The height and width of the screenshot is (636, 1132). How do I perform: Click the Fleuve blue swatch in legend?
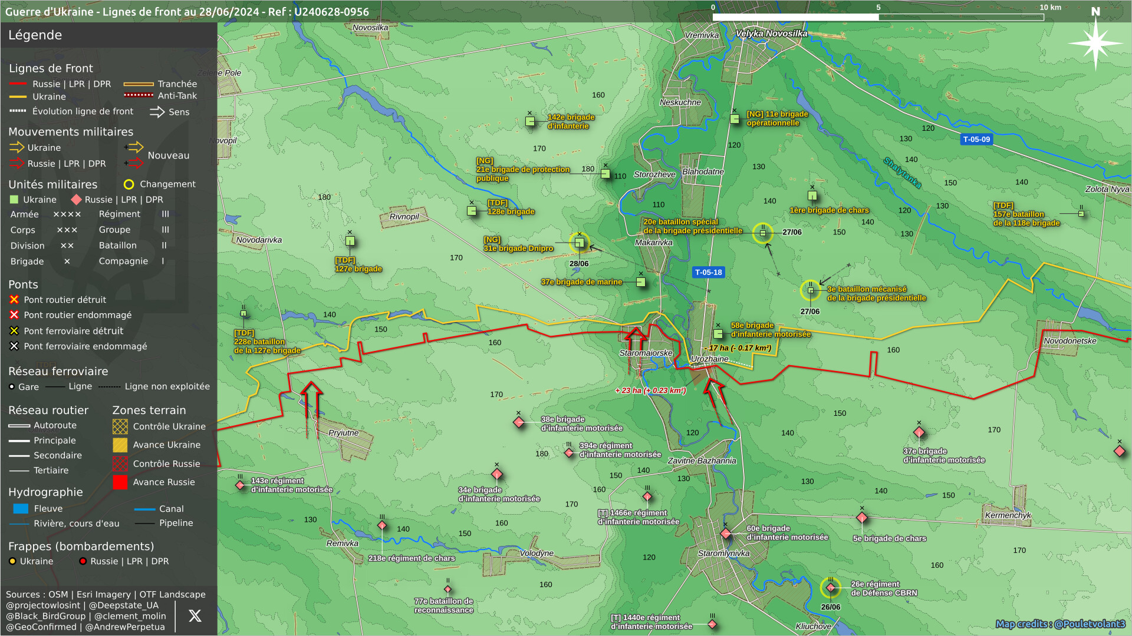pyautogui.click(x=21, y=509)
